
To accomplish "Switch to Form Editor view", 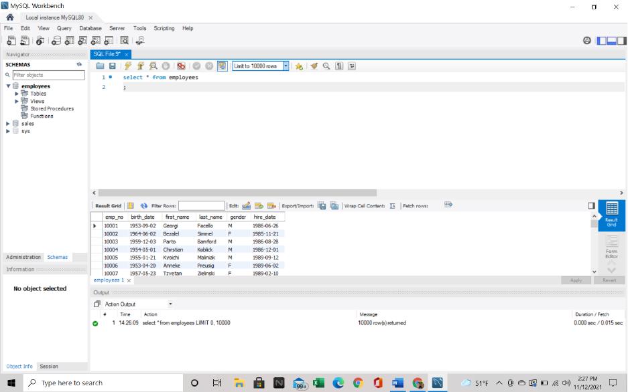I will click(x=611, y=247).
